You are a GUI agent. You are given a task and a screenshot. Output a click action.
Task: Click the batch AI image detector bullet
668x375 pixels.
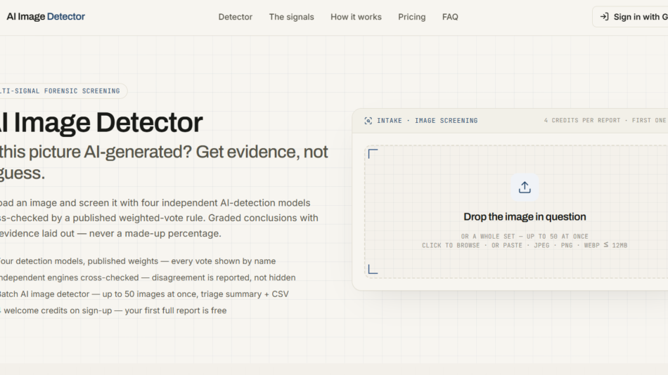click(144, 294)
